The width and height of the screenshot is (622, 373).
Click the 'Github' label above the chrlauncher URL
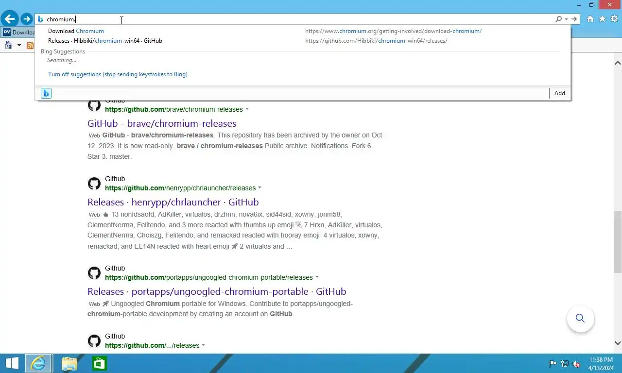point(115,179)
